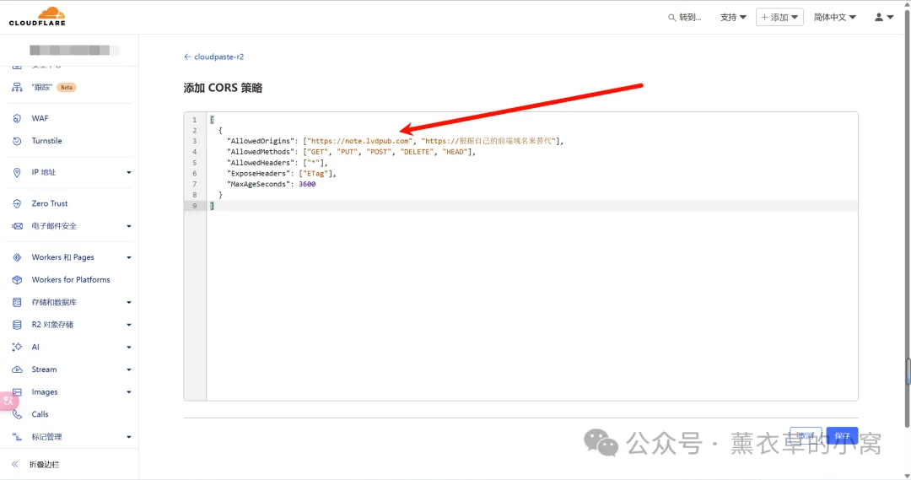The image size is (911, 480).
Task: Open Workers for Platforms sidebar item
Action: (x=71, y=279)
